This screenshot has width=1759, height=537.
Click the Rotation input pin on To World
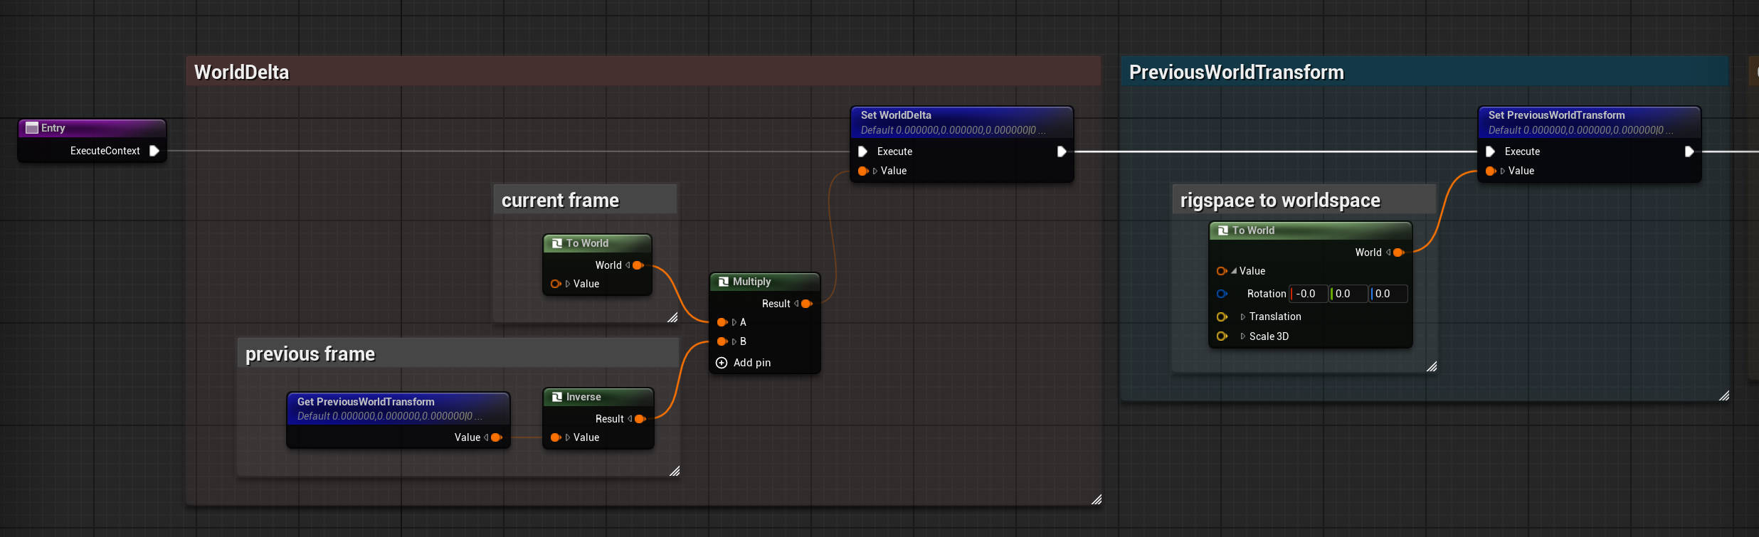(x=1222, y=294)
